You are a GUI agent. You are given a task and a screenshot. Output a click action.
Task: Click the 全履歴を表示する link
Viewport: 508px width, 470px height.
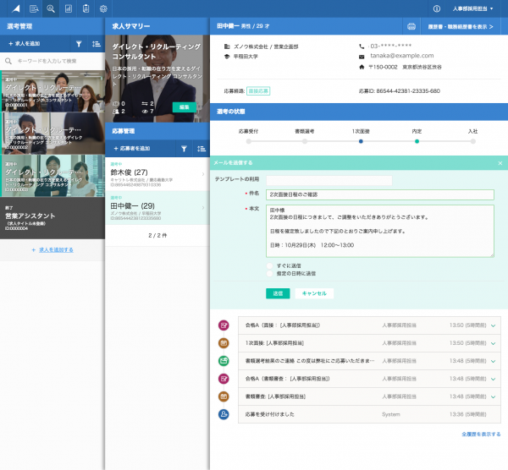point(481,434)
